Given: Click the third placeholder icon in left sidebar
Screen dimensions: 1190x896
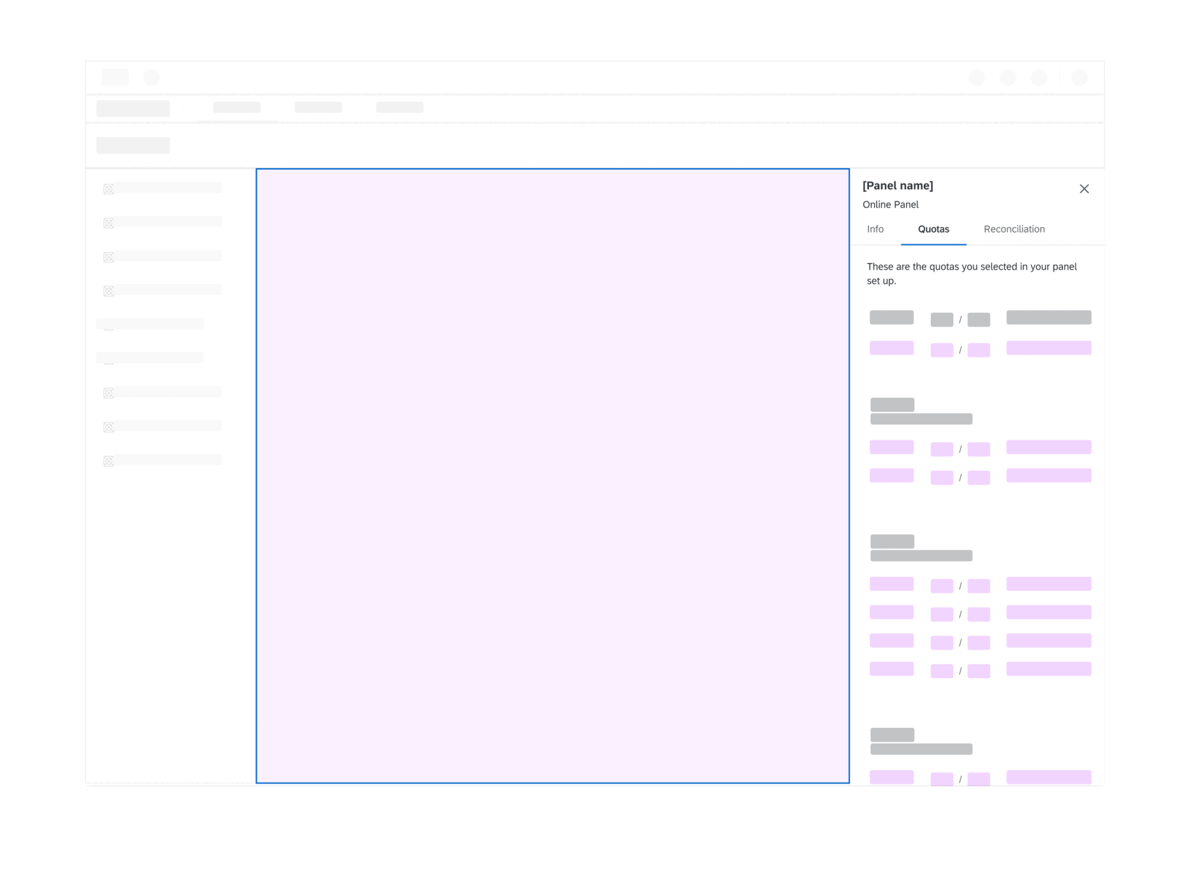Looking at the screenshot, I should pos(108,257).
